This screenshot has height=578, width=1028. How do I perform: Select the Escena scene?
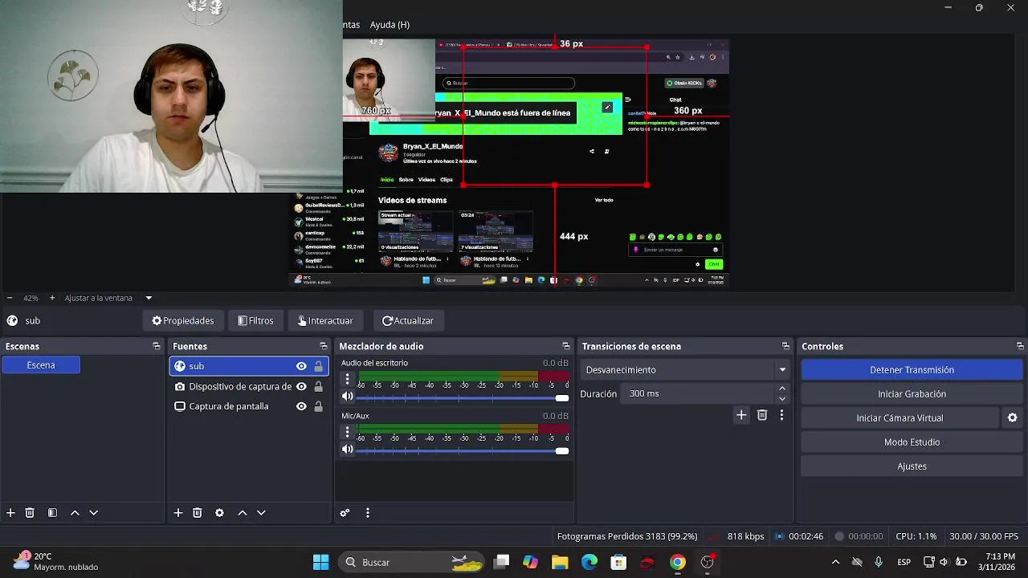(x=41, y=365)
